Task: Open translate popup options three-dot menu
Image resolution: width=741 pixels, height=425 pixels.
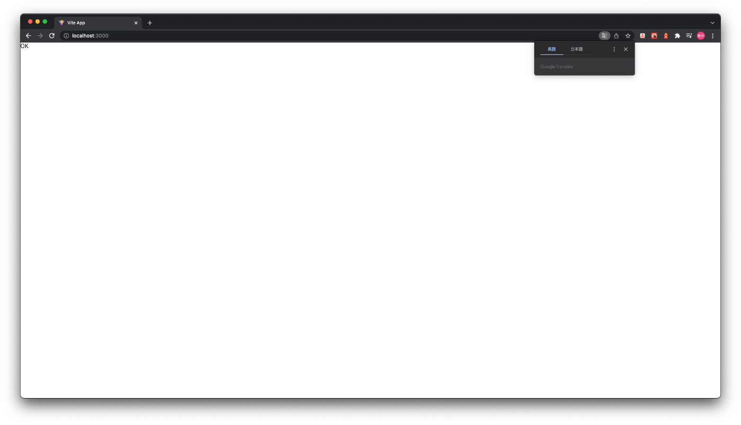Action: click(x=614, y=49)
